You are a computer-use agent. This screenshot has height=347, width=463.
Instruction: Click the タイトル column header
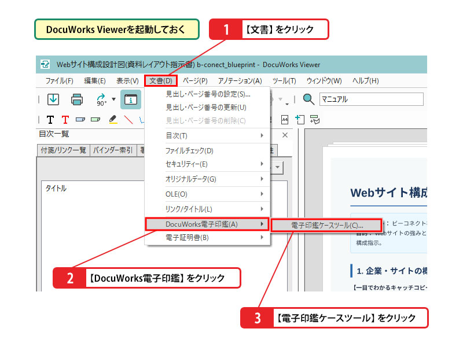click(x=56, y=189)
